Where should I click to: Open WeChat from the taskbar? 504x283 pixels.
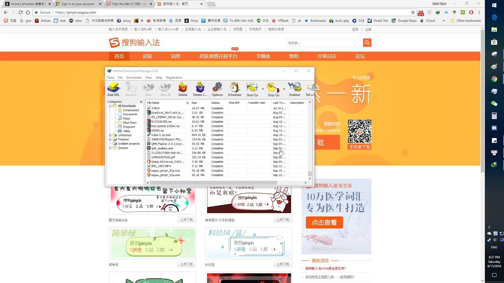point(494,103)
